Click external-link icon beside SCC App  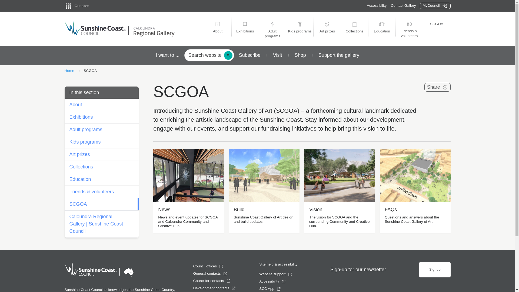point(279,289)
